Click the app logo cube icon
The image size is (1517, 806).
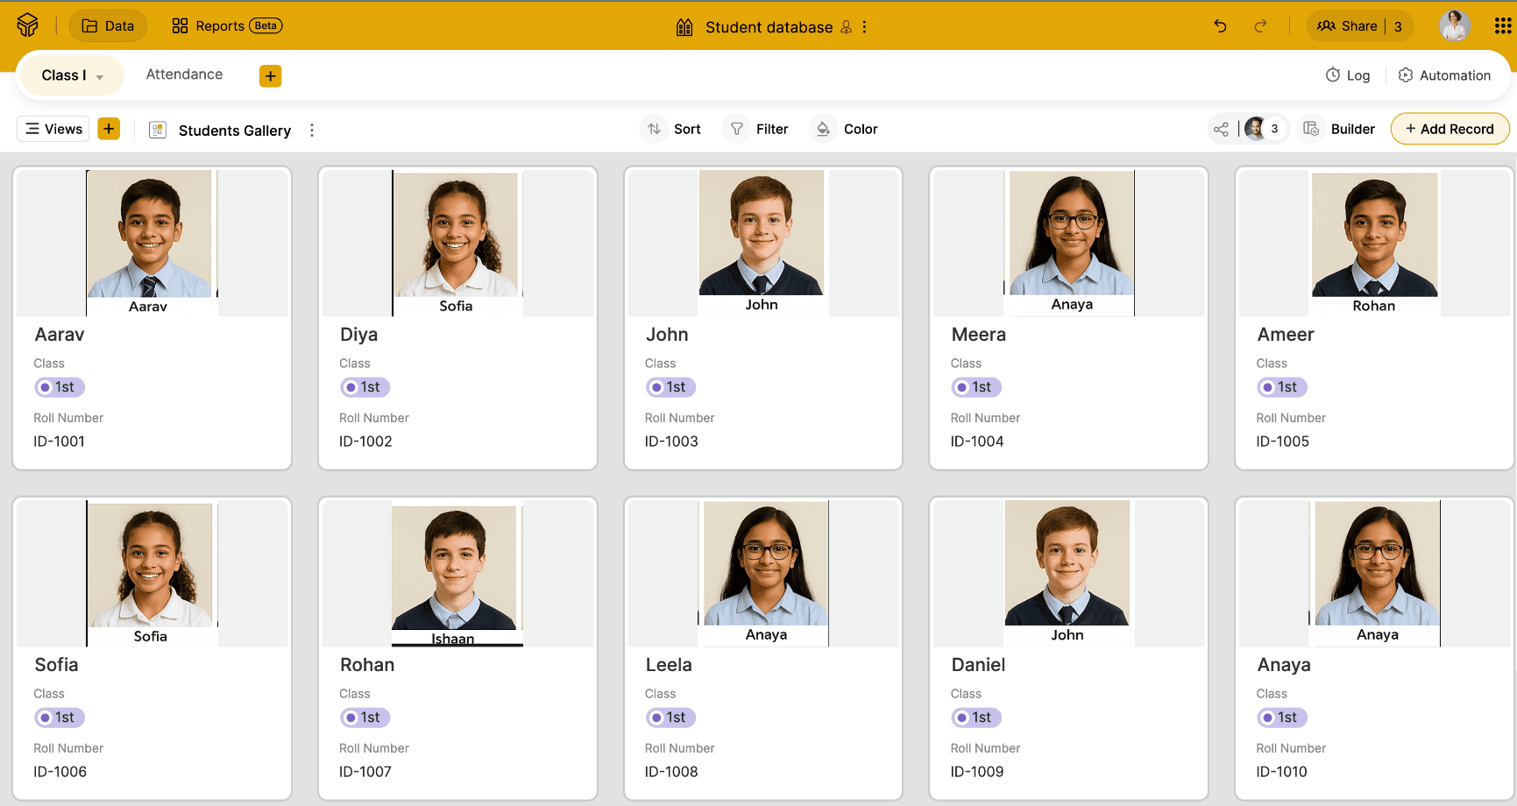pos(27,25)
